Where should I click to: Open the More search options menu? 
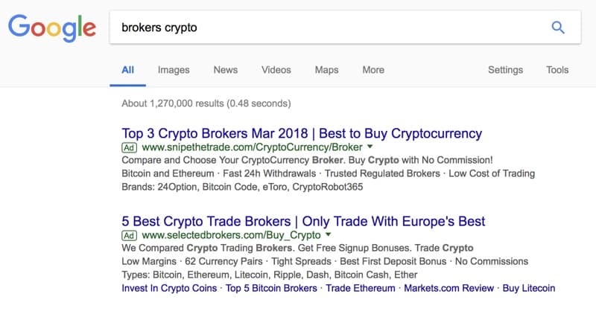tap(373, 70)
